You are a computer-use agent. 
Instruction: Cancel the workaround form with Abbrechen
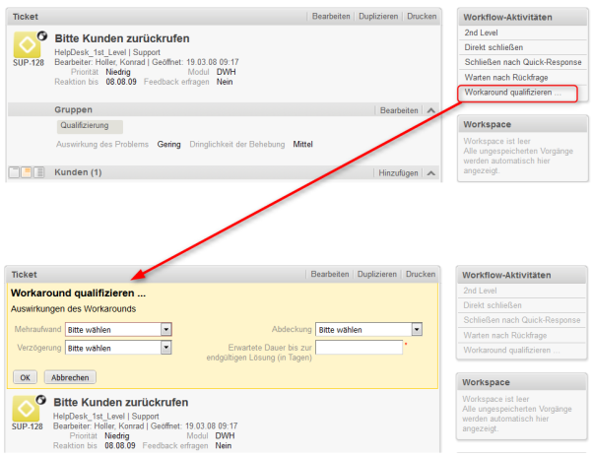click(70, 377)
